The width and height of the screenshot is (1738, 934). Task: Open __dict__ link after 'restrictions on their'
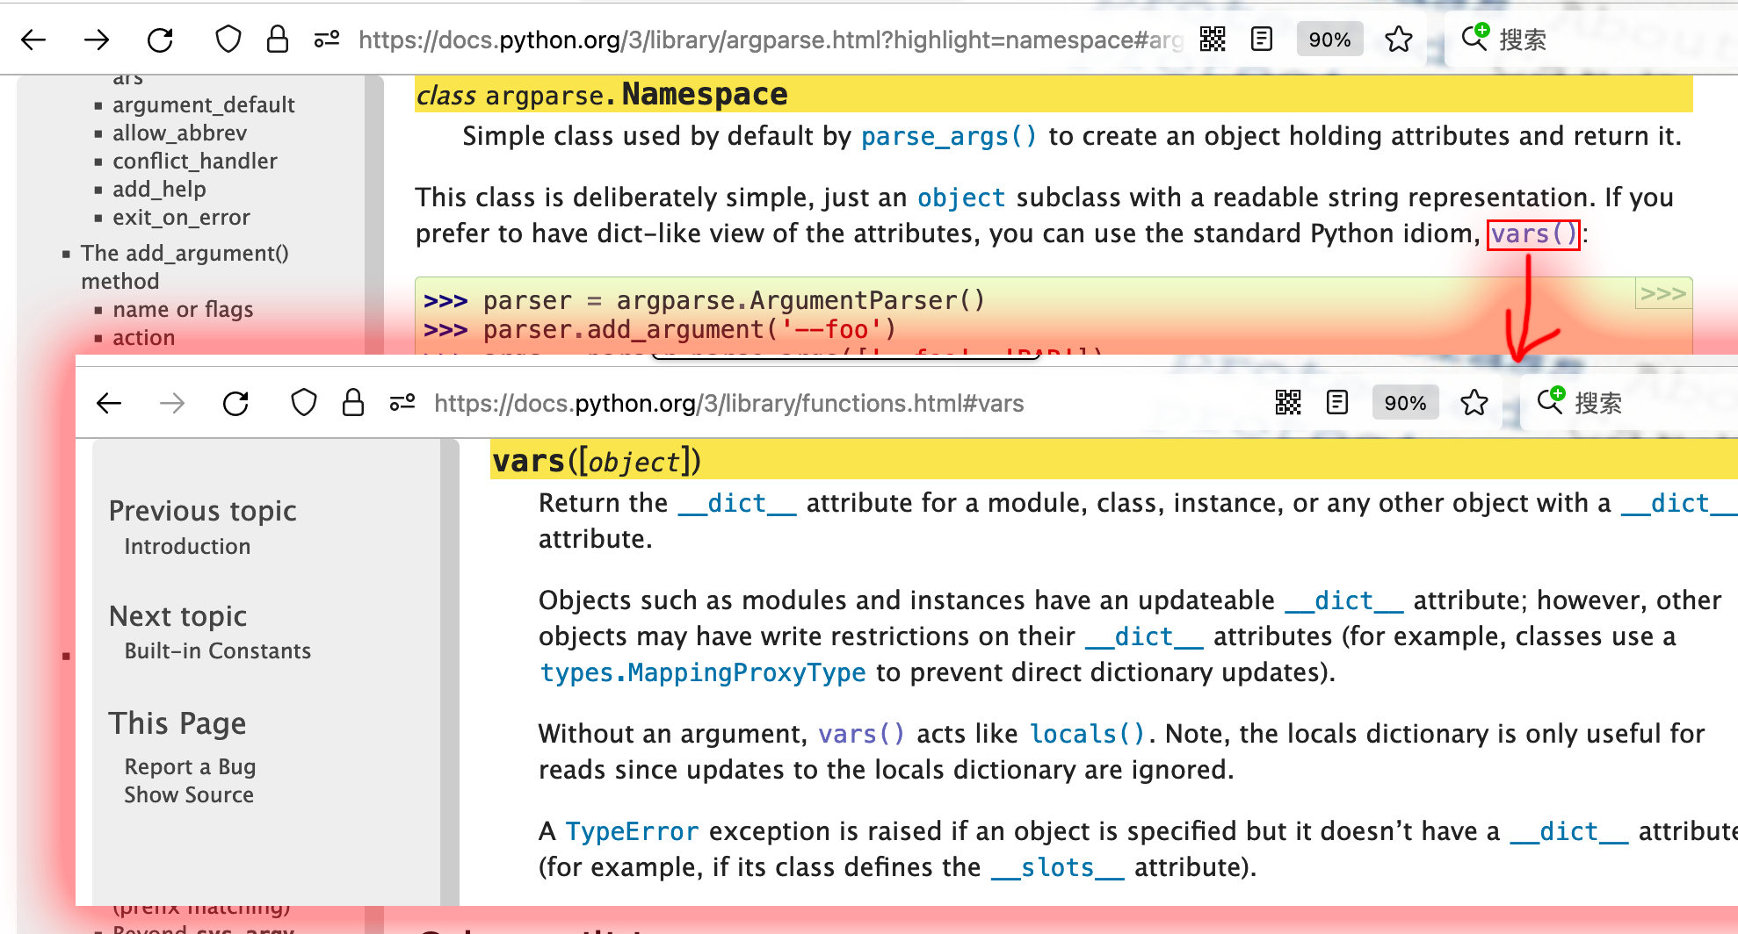1144,636
